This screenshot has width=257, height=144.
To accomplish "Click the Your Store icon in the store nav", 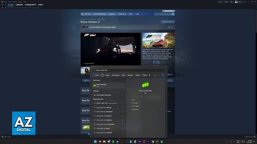I will coord(82,14).
